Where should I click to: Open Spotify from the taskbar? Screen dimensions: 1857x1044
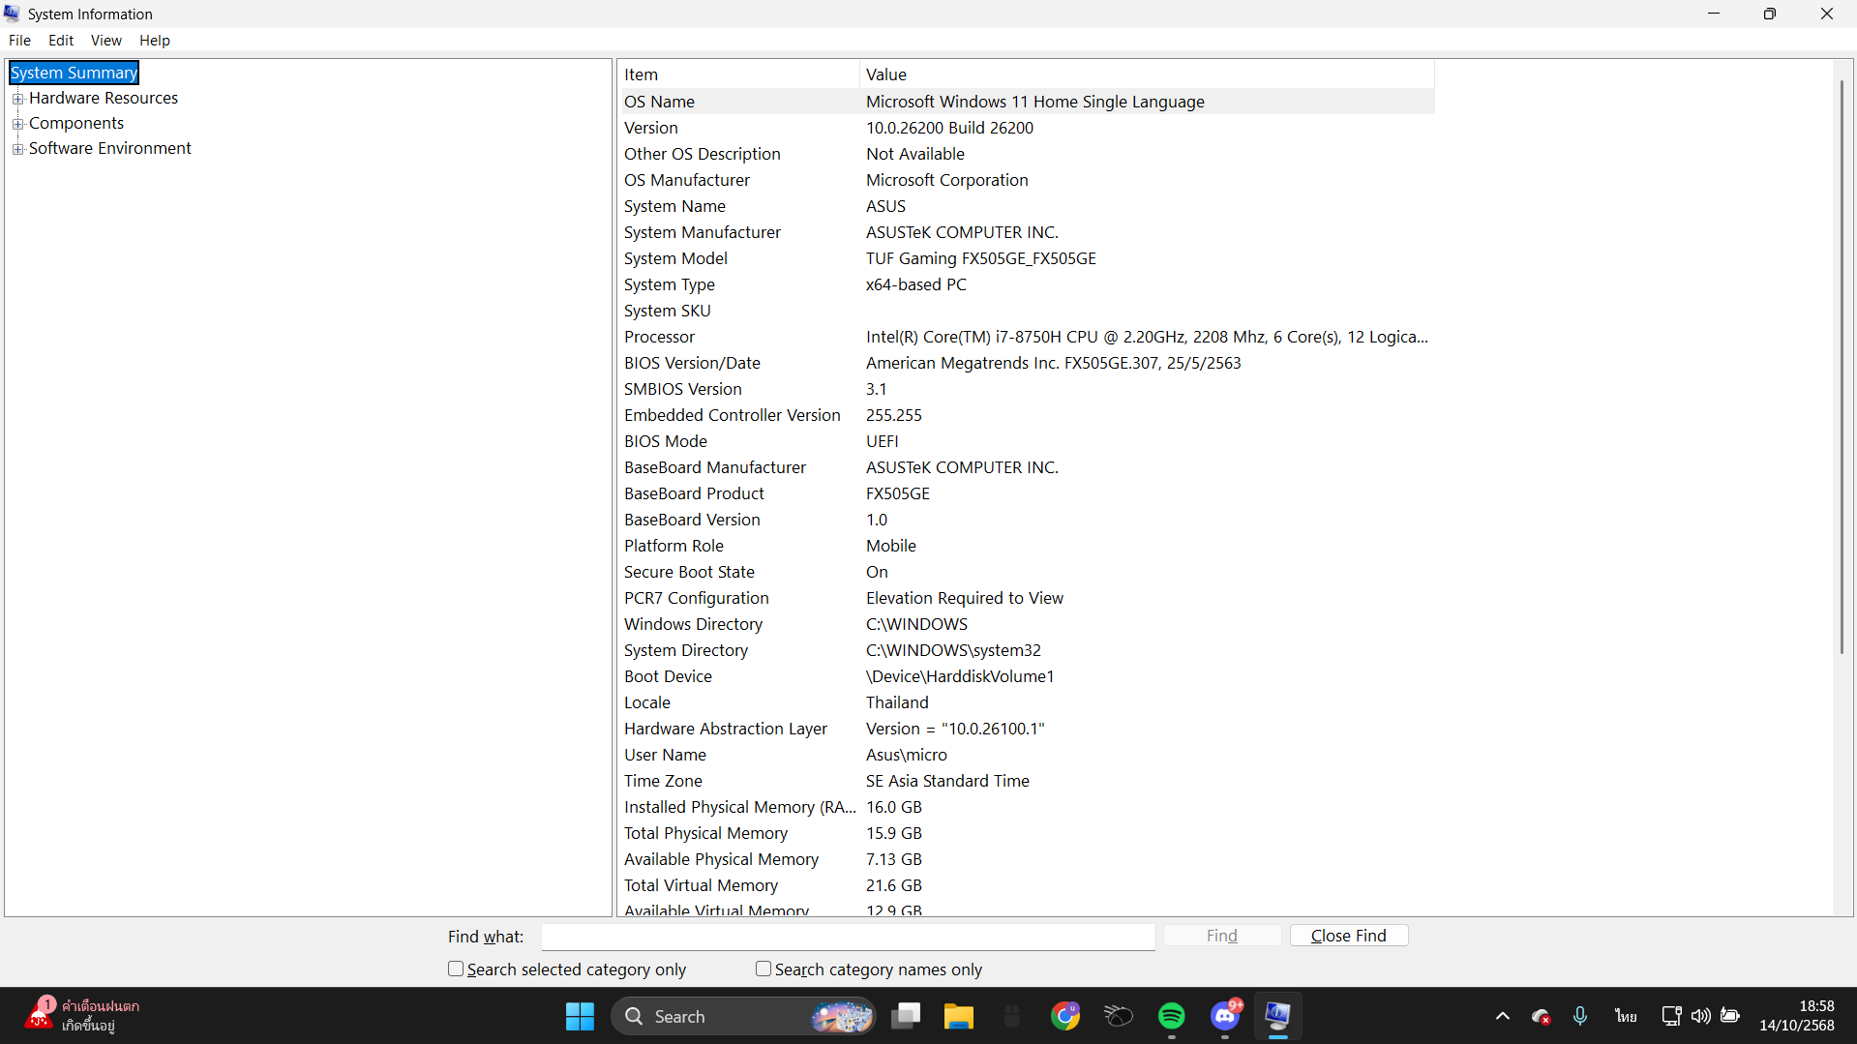[x=1172, y=1016]
